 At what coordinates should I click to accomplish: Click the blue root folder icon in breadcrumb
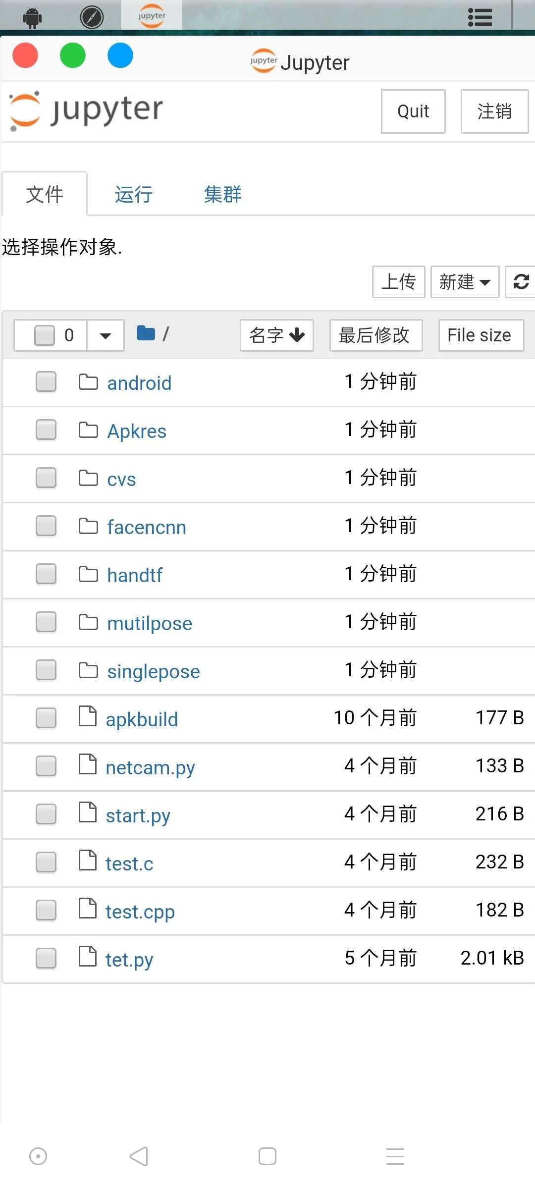coord(146,333)
